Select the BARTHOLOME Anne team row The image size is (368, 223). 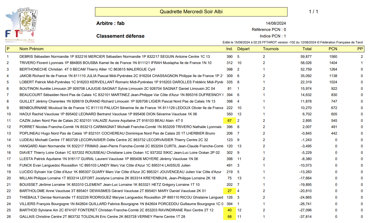point(185,191)
